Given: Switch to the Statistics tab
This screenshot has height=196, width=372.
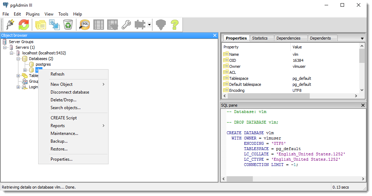Looking at the screenshot, I should (262, 38).
